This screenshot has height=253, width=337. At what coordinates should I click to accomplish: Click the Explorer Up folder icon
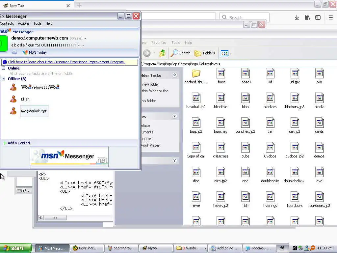pyautogui.click(x=163, y=53)
